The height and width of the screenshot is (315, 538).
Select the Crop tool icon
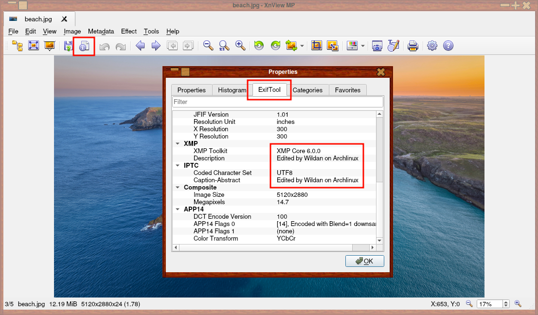point(316,45)
